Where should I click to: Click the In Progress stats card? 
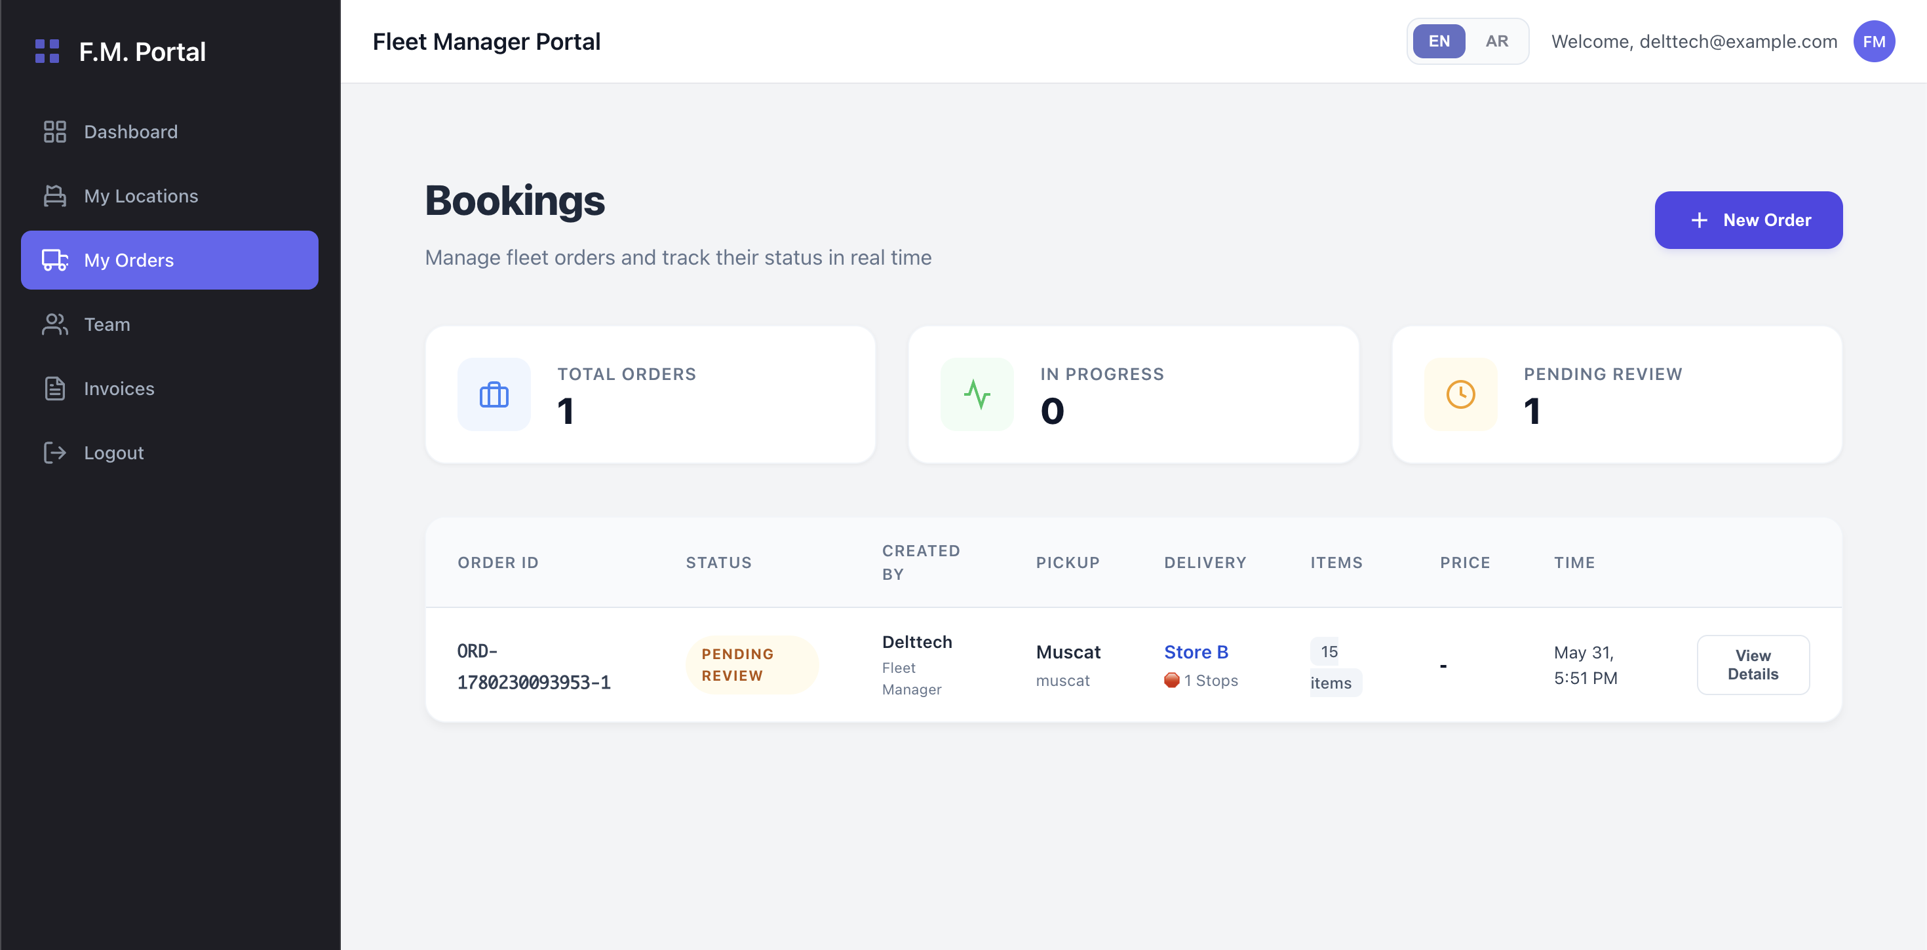pyautogui.click(x=1133, y=395)
